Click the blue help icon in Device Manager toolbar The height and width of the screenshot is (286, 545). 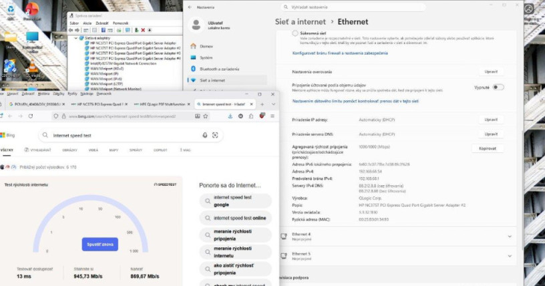(104, 30)
